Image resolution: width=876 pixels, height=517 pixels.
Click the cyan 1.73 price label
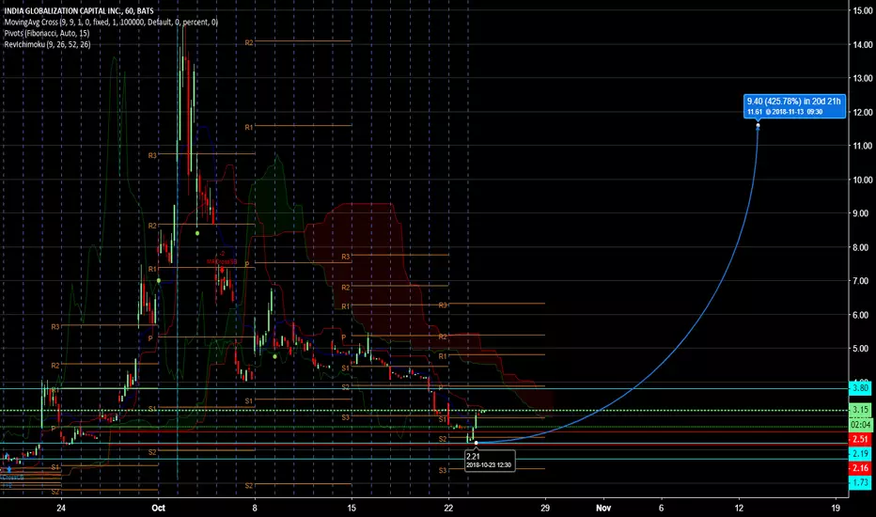(860, 482)
